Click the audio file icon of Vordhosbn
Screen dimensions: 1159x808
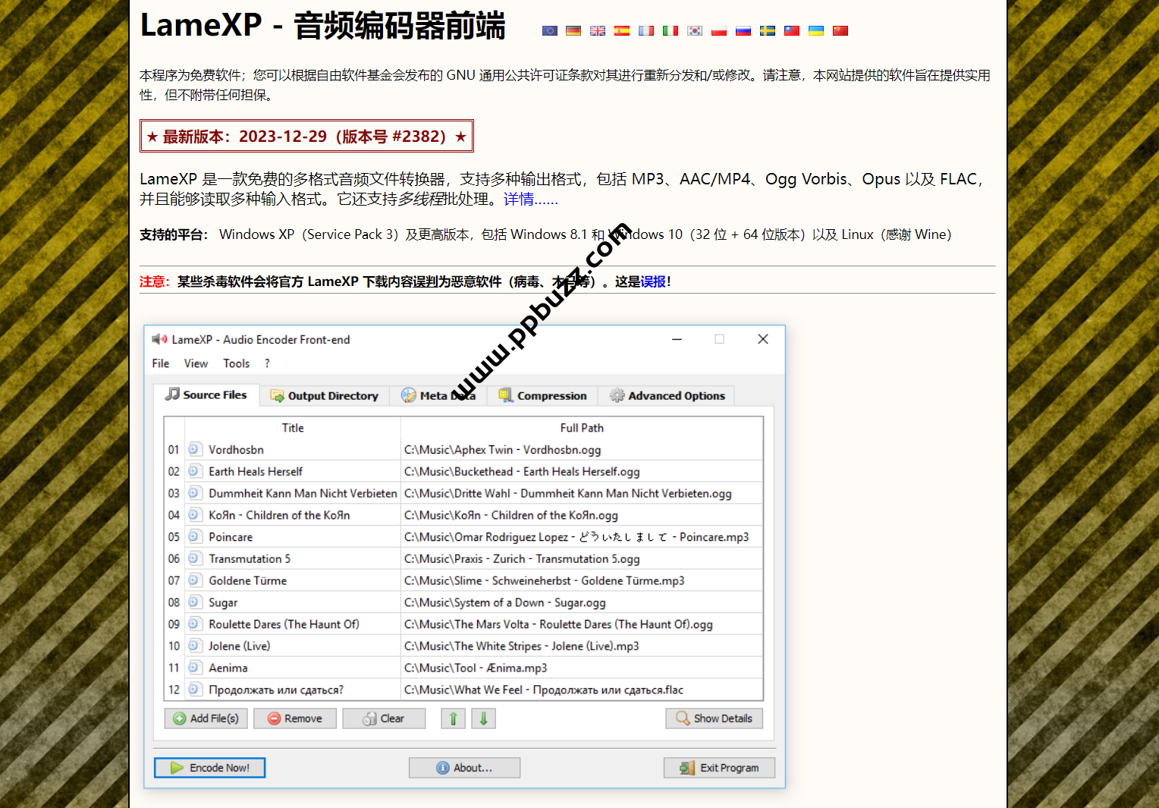coord(194,449)
